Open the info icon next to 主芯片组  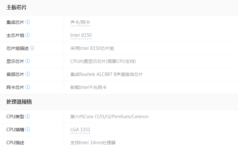(x=28, y=35)
